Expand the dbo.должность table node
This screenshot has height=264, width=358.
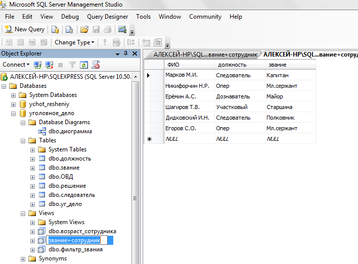(33, 159)
